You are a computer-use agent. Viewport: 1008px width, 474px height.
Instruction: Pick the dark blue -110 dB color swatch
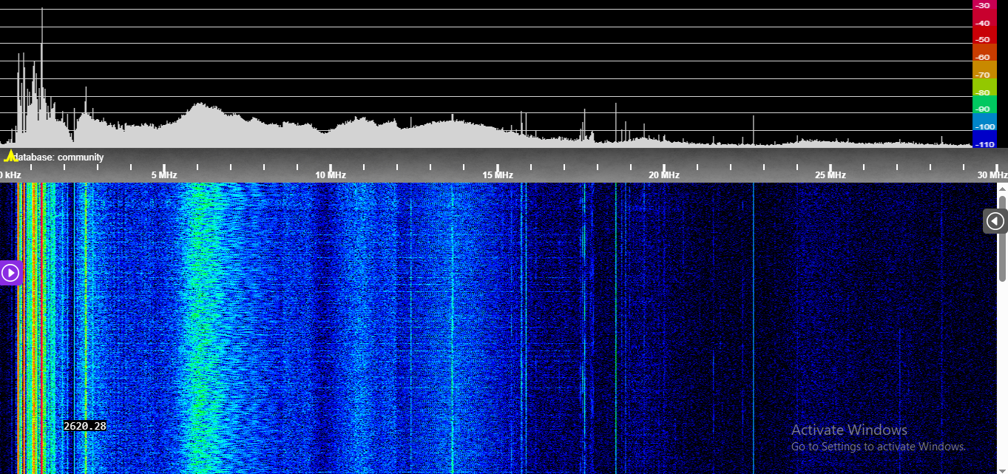click(984, 143)
